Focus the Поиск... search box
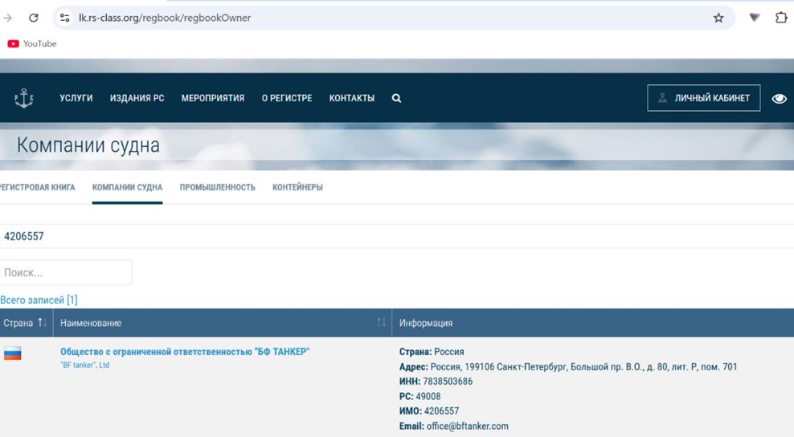Image resolution: width=794 pixels, height=437 pixels. coord(66,272)
